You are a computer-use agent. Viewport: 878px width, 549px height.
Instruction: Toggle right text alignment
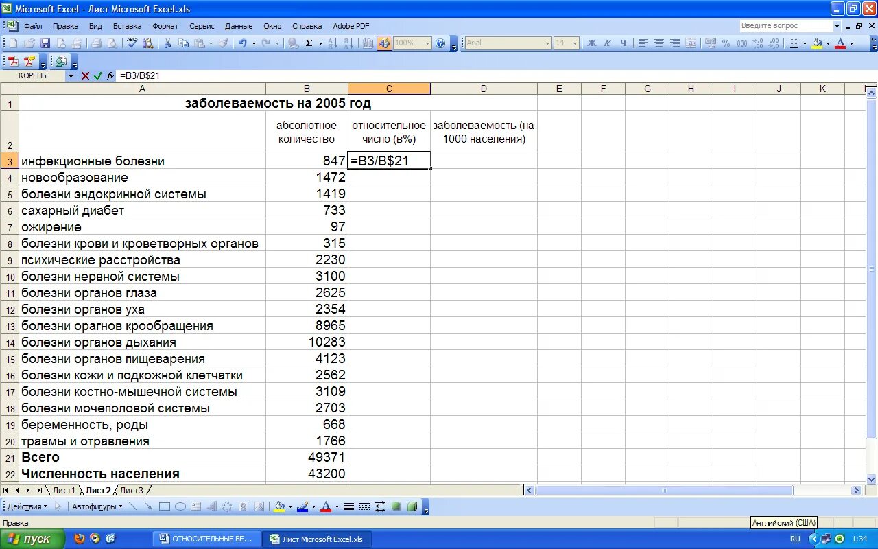[675, 43]
